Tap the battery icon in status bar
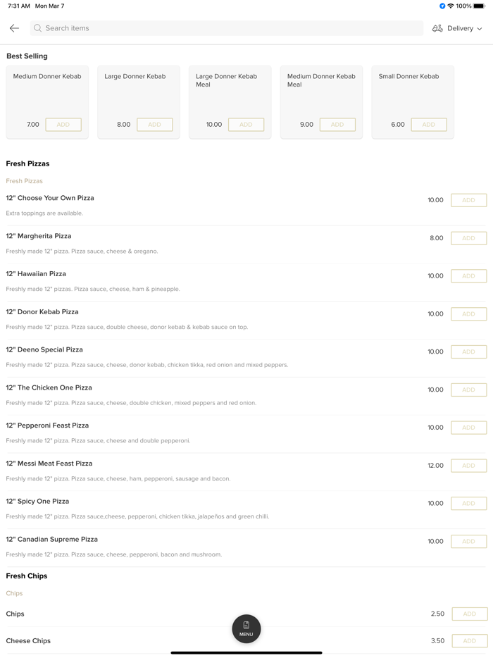The image size is (493, 658). click(x=479, y=6)
